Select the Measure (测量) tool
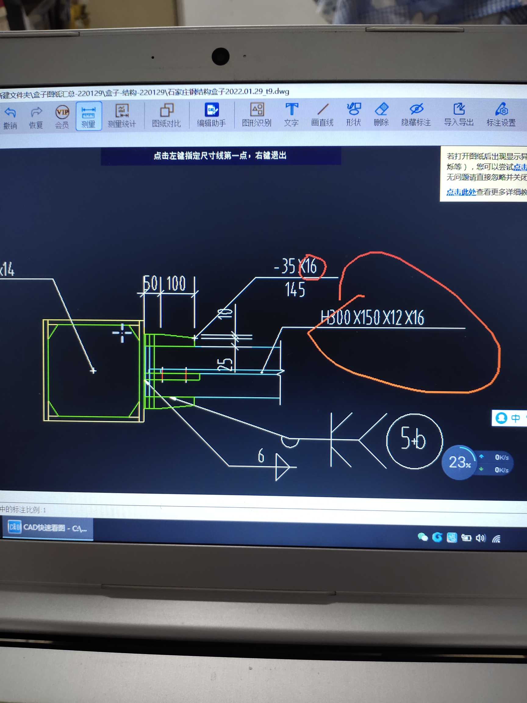The width and height of the screenshot is (527, 703). tap(89, 116)
